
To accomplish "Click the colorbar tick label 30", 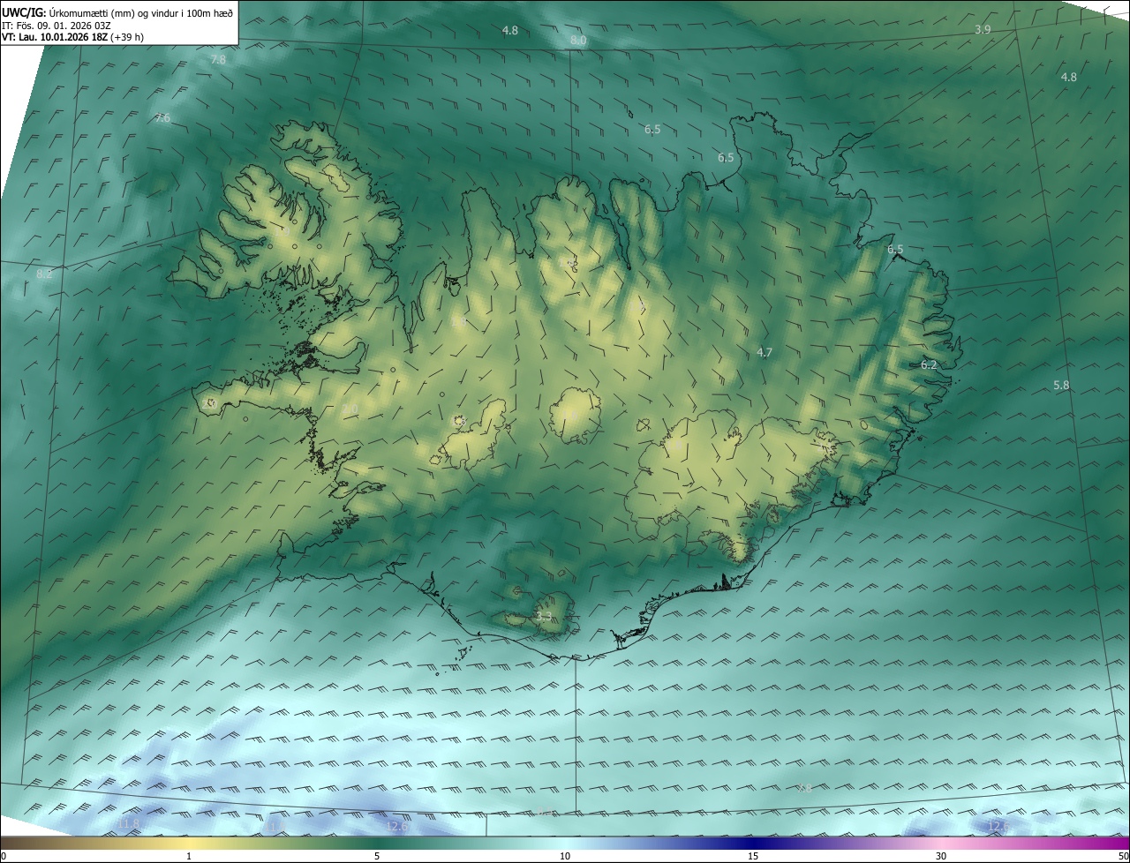I will click(x=941, y=857).
